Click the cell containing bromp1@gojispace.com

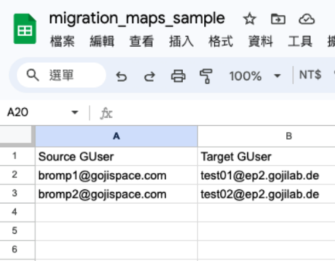[x=116, y=175]
